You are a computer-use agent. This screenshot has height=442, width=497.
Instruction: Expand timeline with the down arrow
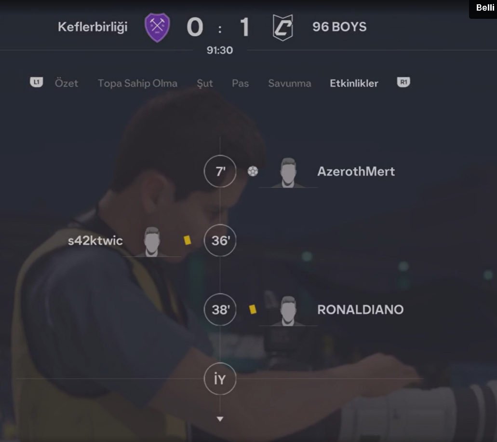point(220,419)
